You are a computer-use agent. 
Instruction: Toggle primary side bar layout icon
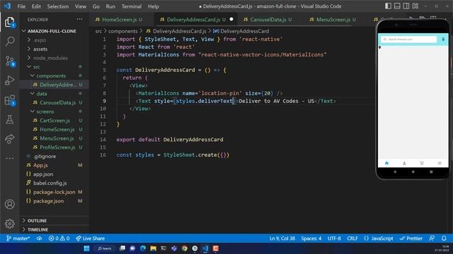coord(388,6)
